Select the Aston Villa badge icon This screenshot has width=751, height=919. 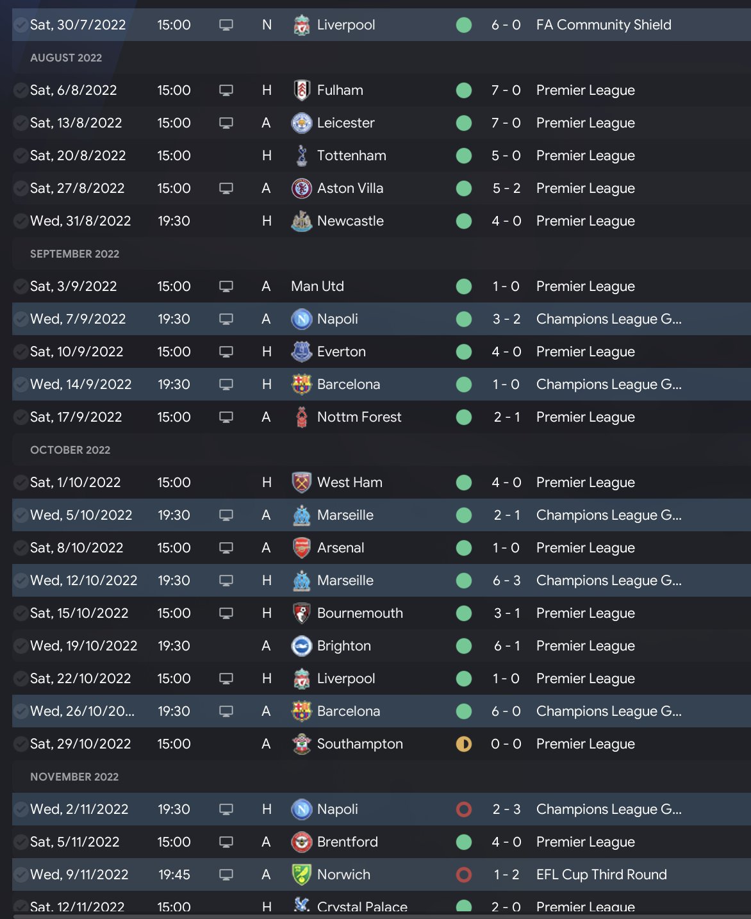coord(301,188)
